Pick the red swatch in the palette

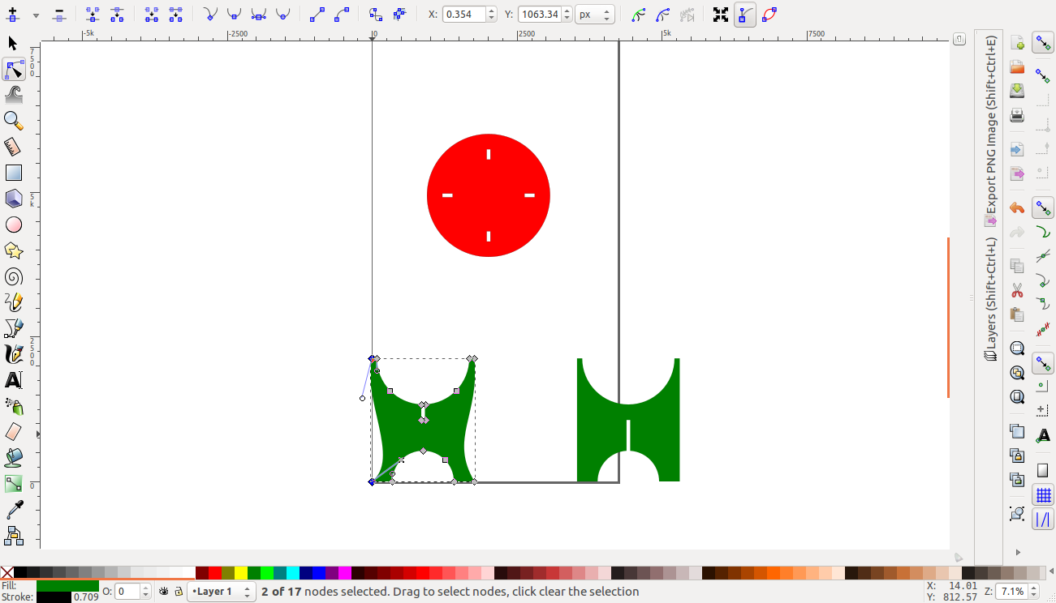coord(215,573)
